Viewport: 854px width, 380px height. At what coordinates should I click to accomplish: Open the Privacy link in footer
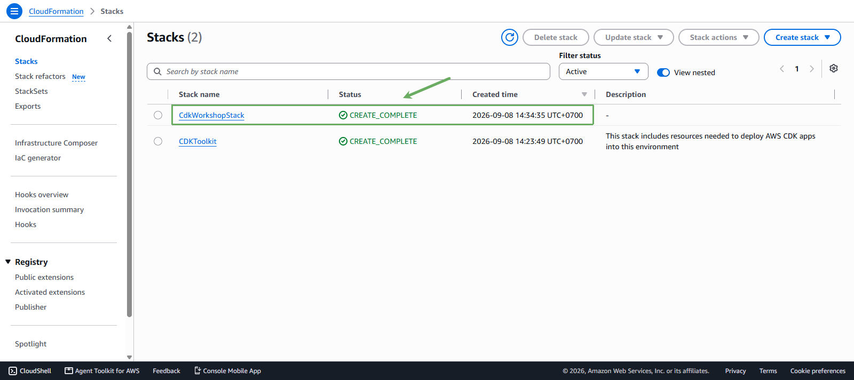(x=736, y=371)
